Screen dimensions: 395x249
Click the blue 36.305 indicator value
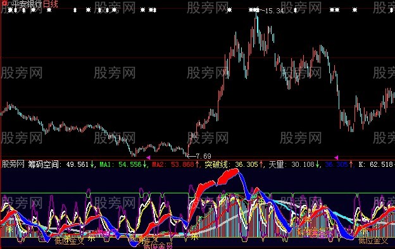(336, 164)
